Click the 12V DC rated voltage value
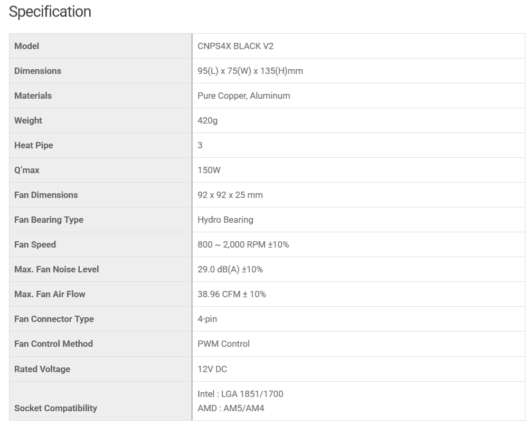Viewport: 529px width, 426px height. 212,369
